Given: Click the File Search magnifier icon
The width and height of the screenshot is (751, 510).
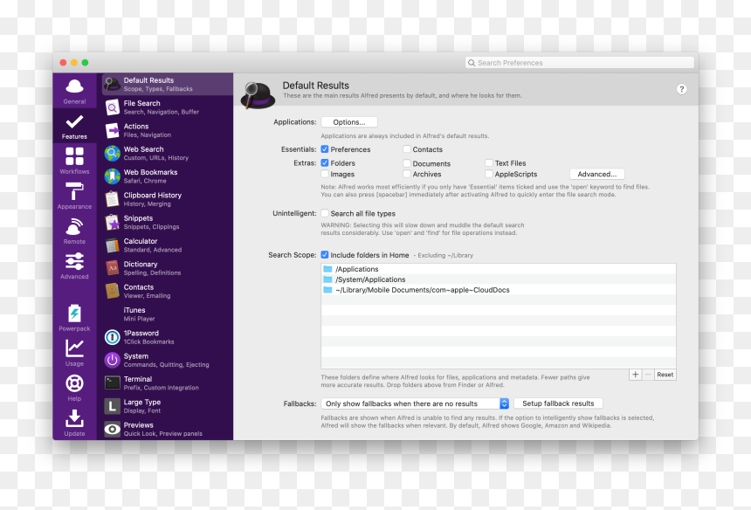Looking at the screenshot, I should [x=112, y=107].
